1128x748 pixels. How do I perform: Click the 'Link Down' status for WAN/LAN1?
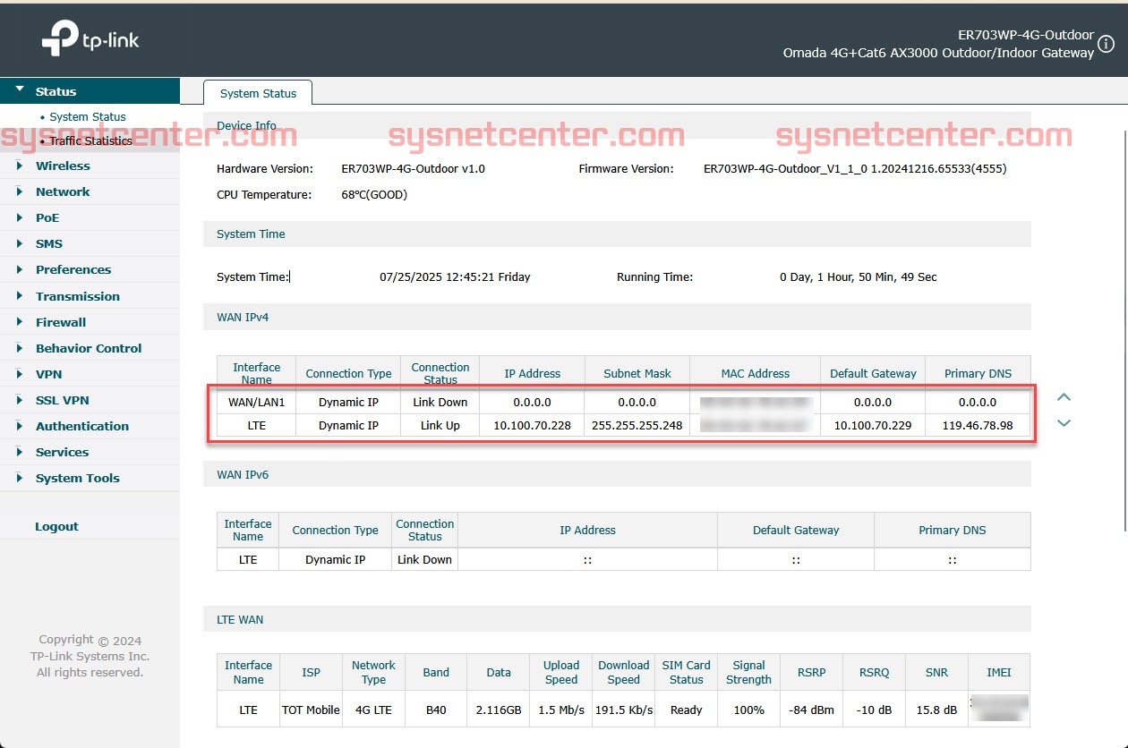point(440,402)
